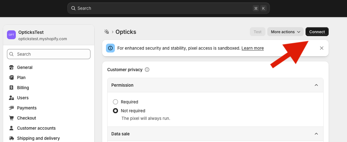
Task: Click the K shortcut key badge
Action: [263, 9]
